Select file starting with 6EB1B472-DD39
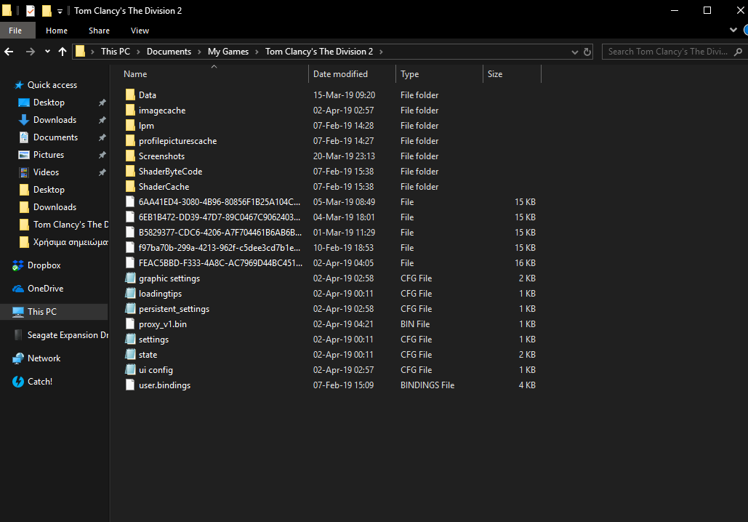The image size is (748, 522). point(220,217)
